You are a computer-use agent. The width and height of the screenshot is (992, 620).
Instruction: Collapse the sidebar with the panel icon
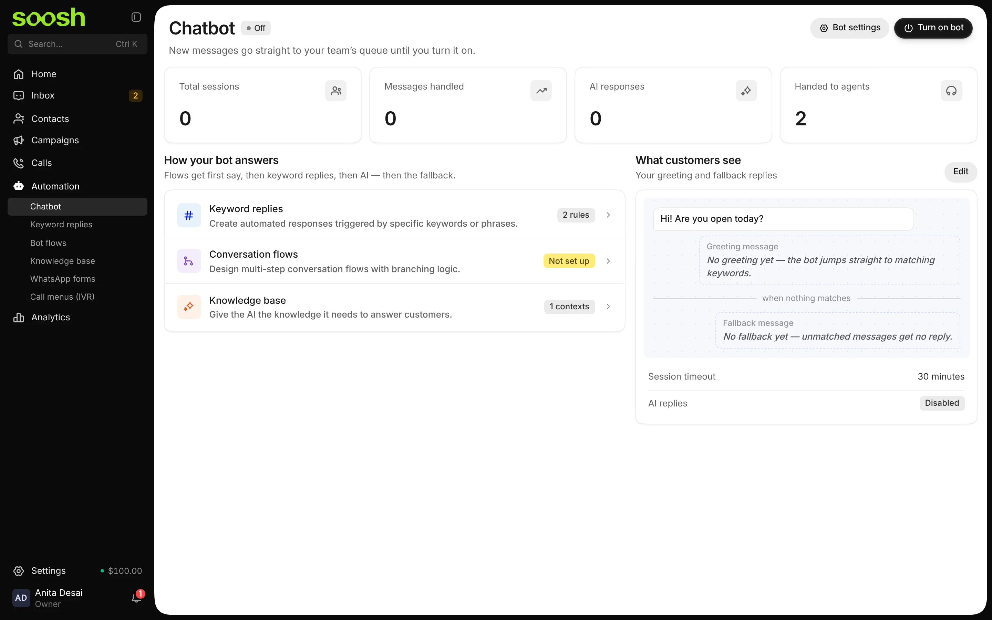coord(136,17)
